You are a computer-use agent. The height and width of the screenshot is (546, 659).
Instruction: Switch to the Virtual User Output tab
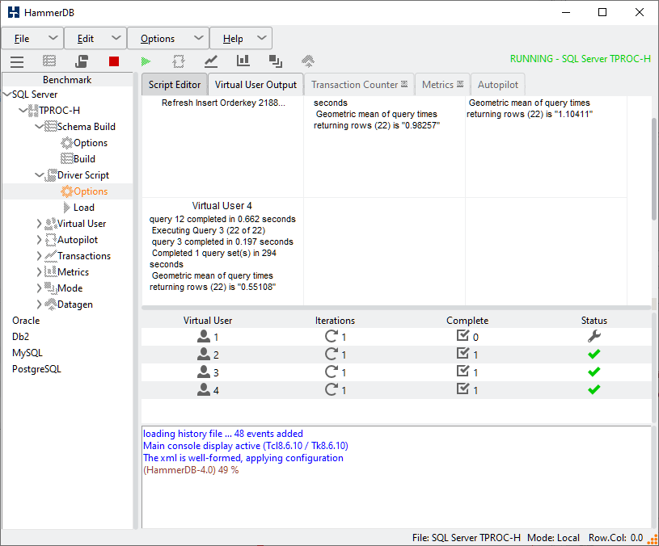(x=256, y=85)
